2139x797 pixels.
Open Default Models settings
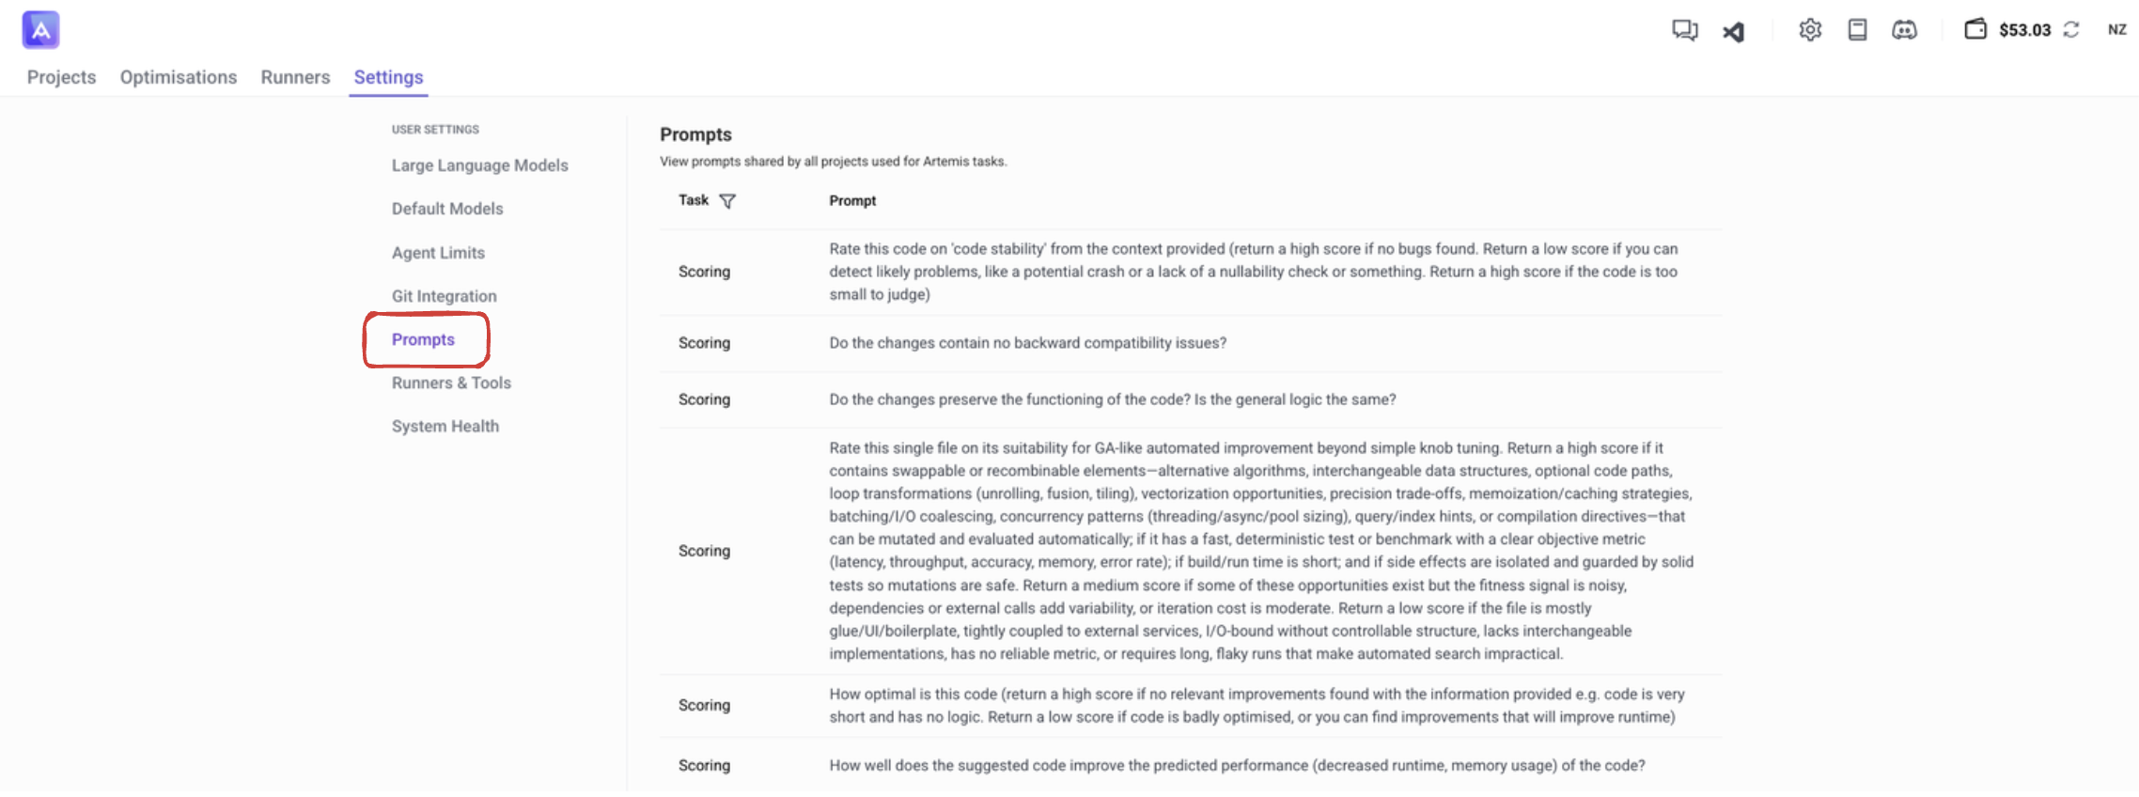[x=447, y=209]
